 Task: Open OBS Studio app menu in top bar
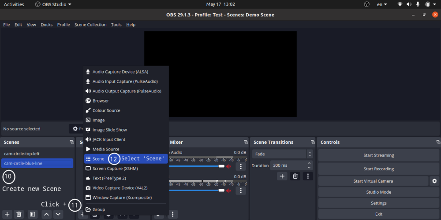coord(53,4)
